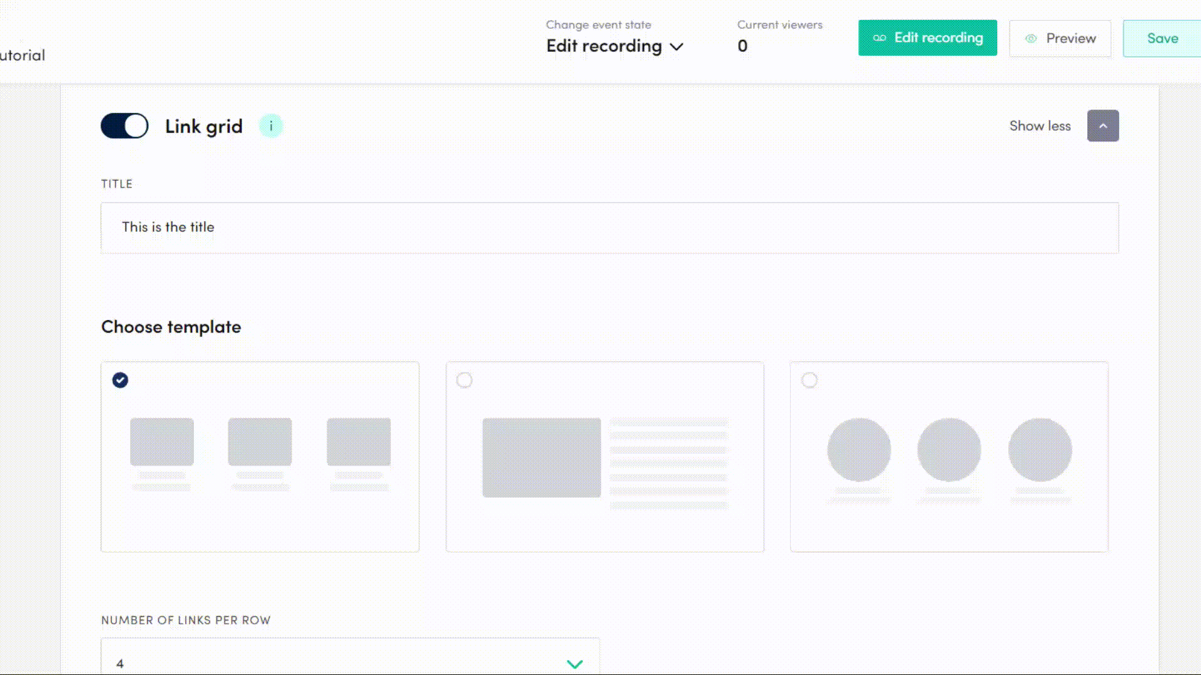The image size is (1201, 675).
Task: Click the Preview button
Action: click(1060, 38)
